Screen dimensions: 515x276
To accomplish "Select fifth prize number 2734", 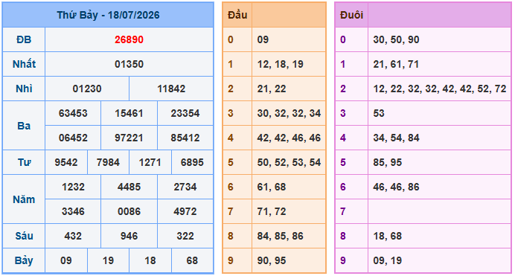I will pyautogui.click(x=185, y=187).
